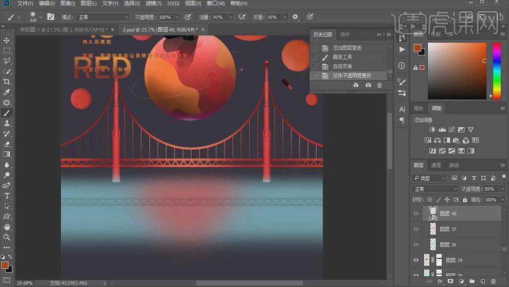The image size is (509, 287).
Task: Switch to the 通道 tab
Action: coord(435,165)
